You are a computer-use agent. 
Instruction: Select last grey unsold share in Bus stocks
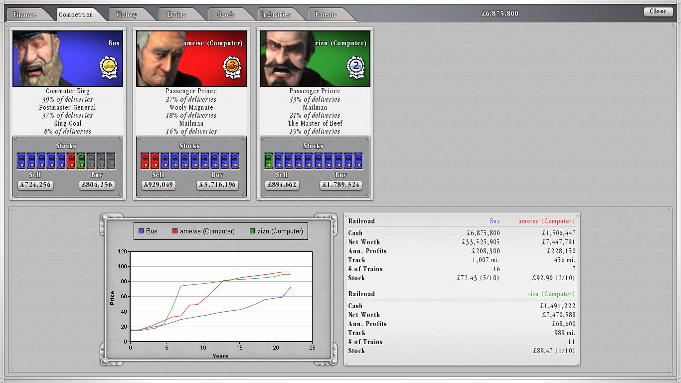pyautogui.click(x=111, y=161)
